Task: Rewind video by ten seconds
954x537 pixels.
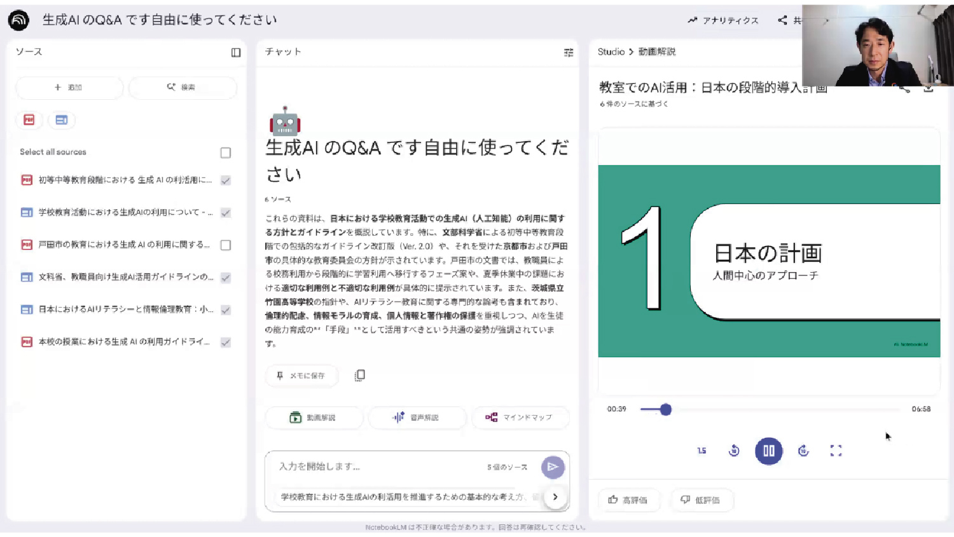Action: 734,451
